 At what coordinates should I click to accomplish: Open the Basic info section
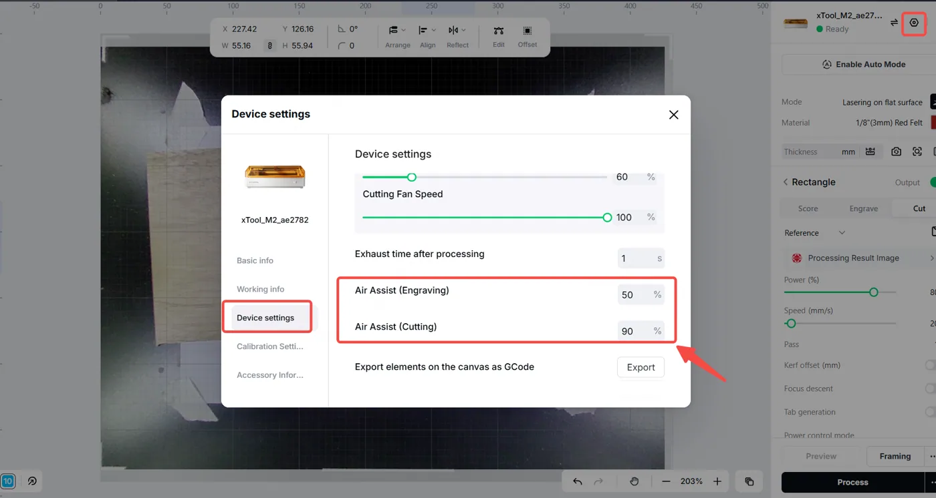pos(255,260)
